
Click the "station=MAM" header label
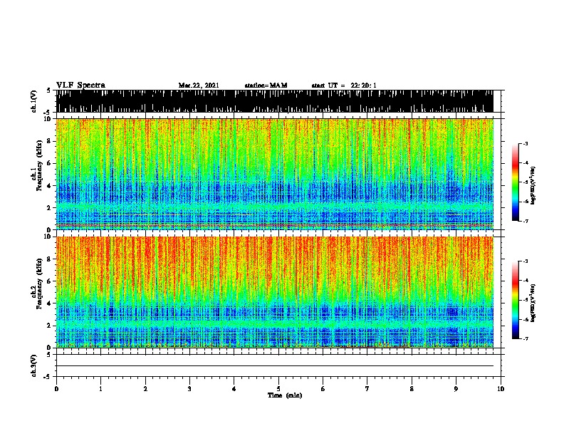click(266, 85)
